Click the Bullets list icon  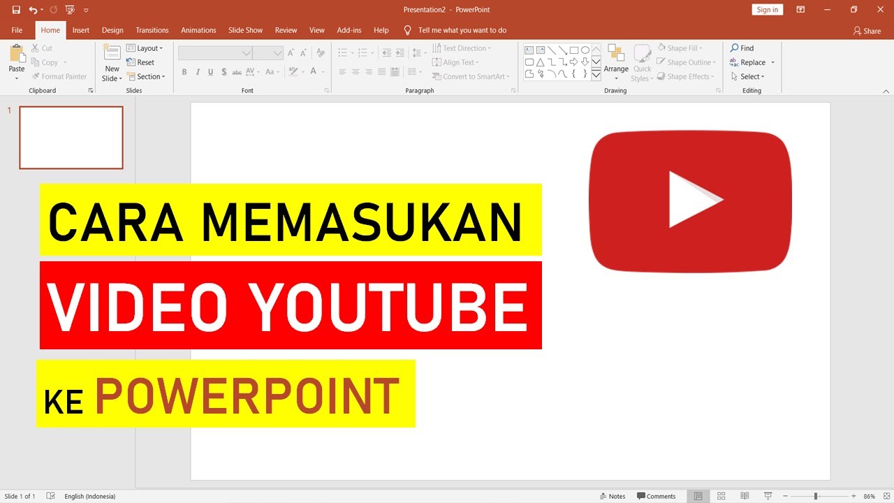pyautogui.click(x=343, y=53)
